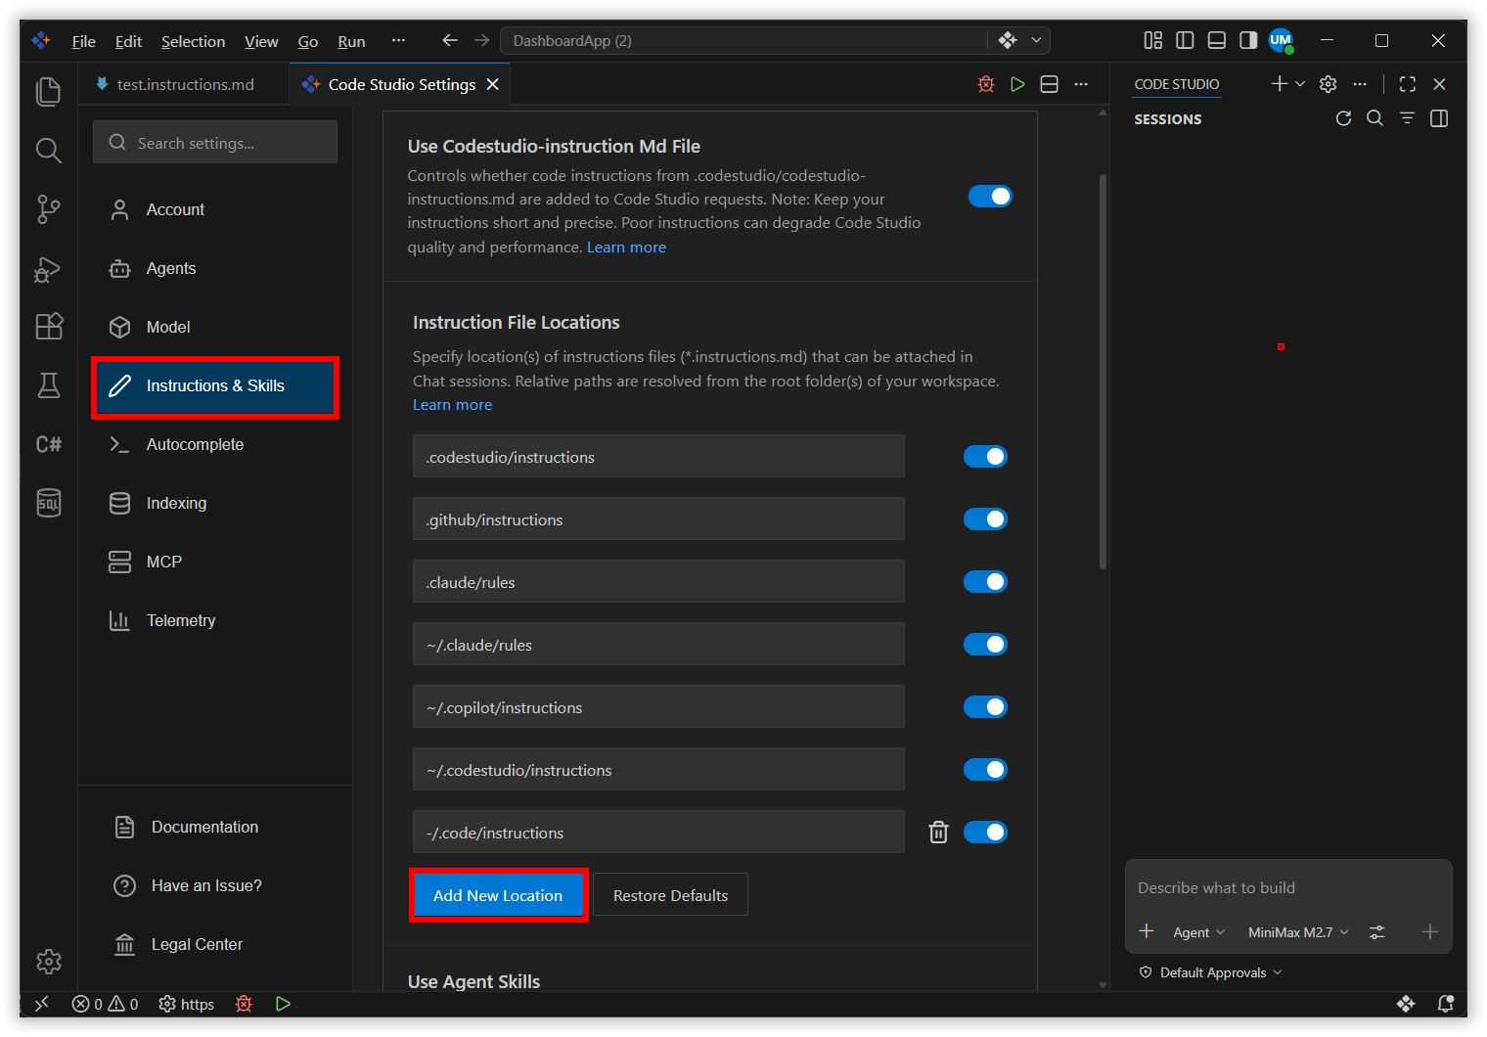
Task: Toggle the ~/.codestudio/instructions location
Action: pos(985,770)
